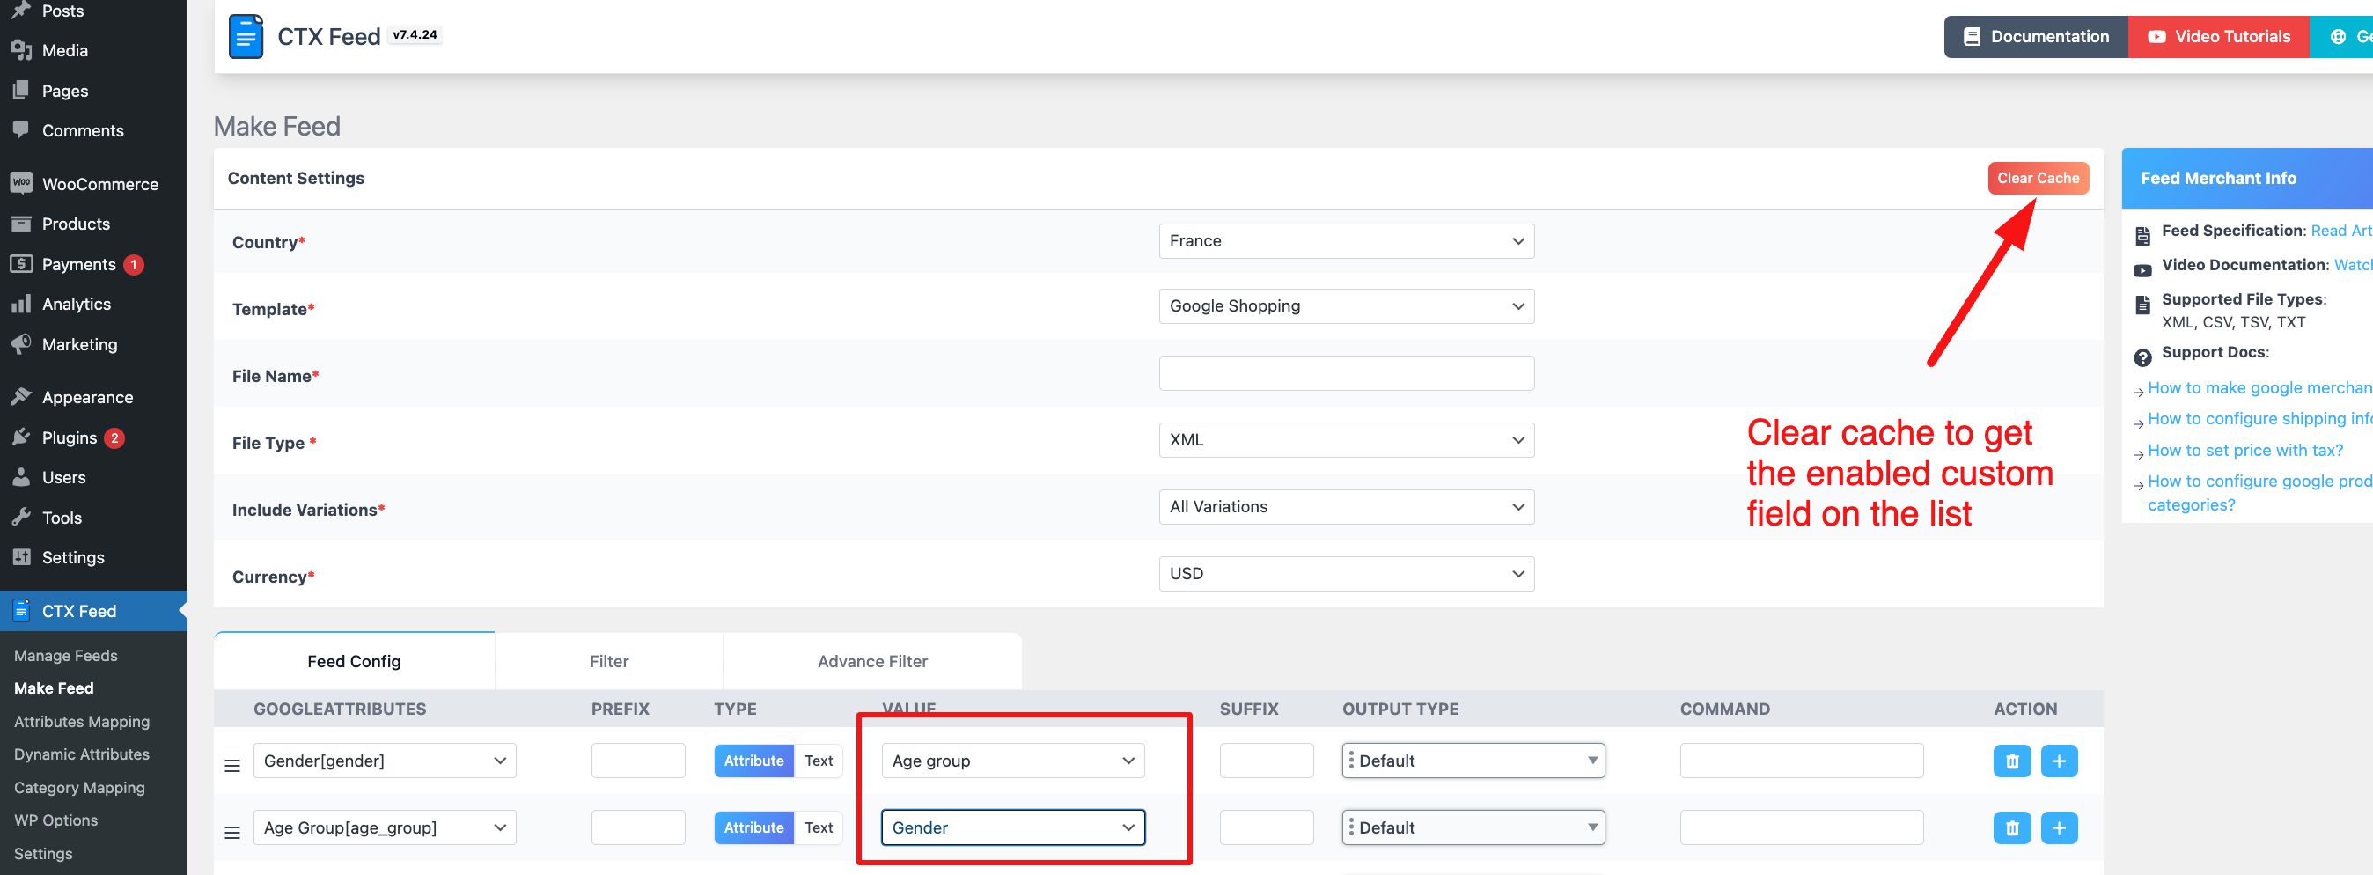2373x875 pixels.
Task: Grab the drag handle of Gender[gender] row
Action: point(232,765)
